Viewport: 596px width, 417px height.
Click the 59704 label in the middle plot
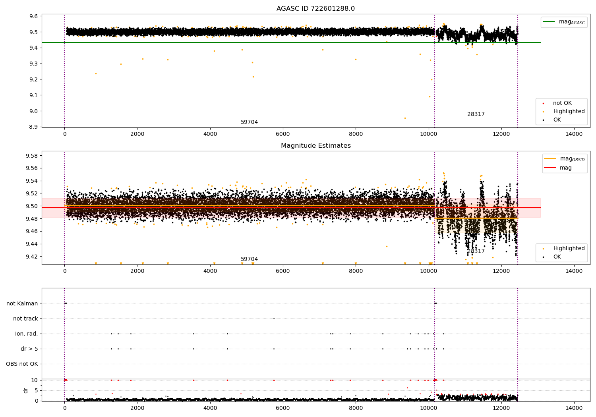pos(249,259)
